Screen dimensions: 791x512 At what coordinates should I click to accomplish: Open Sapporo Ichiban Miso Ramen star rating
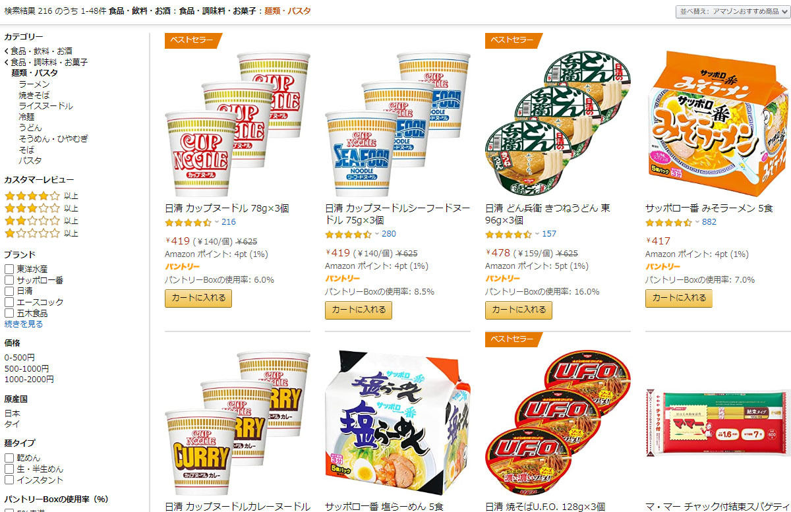pyautogui.click(x=668, y=222)
